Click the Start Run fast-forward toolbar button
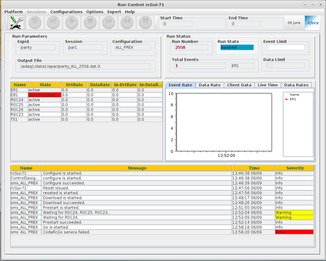Screen dimensions: 326x261 pos(109,22)
